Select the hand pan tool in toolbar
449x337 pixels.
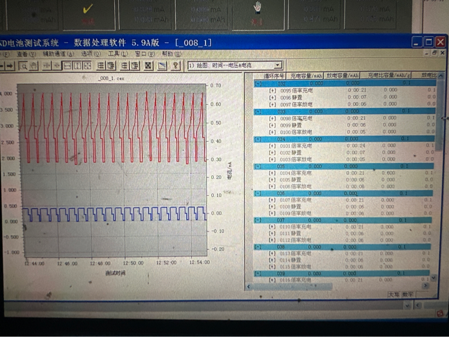[x=34, y=66]
